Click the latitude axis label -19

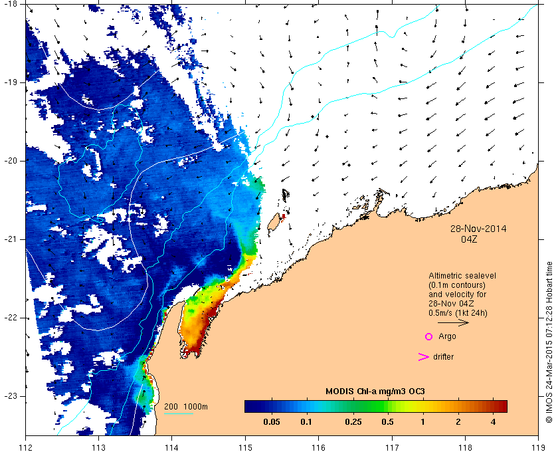pos(11,82)
